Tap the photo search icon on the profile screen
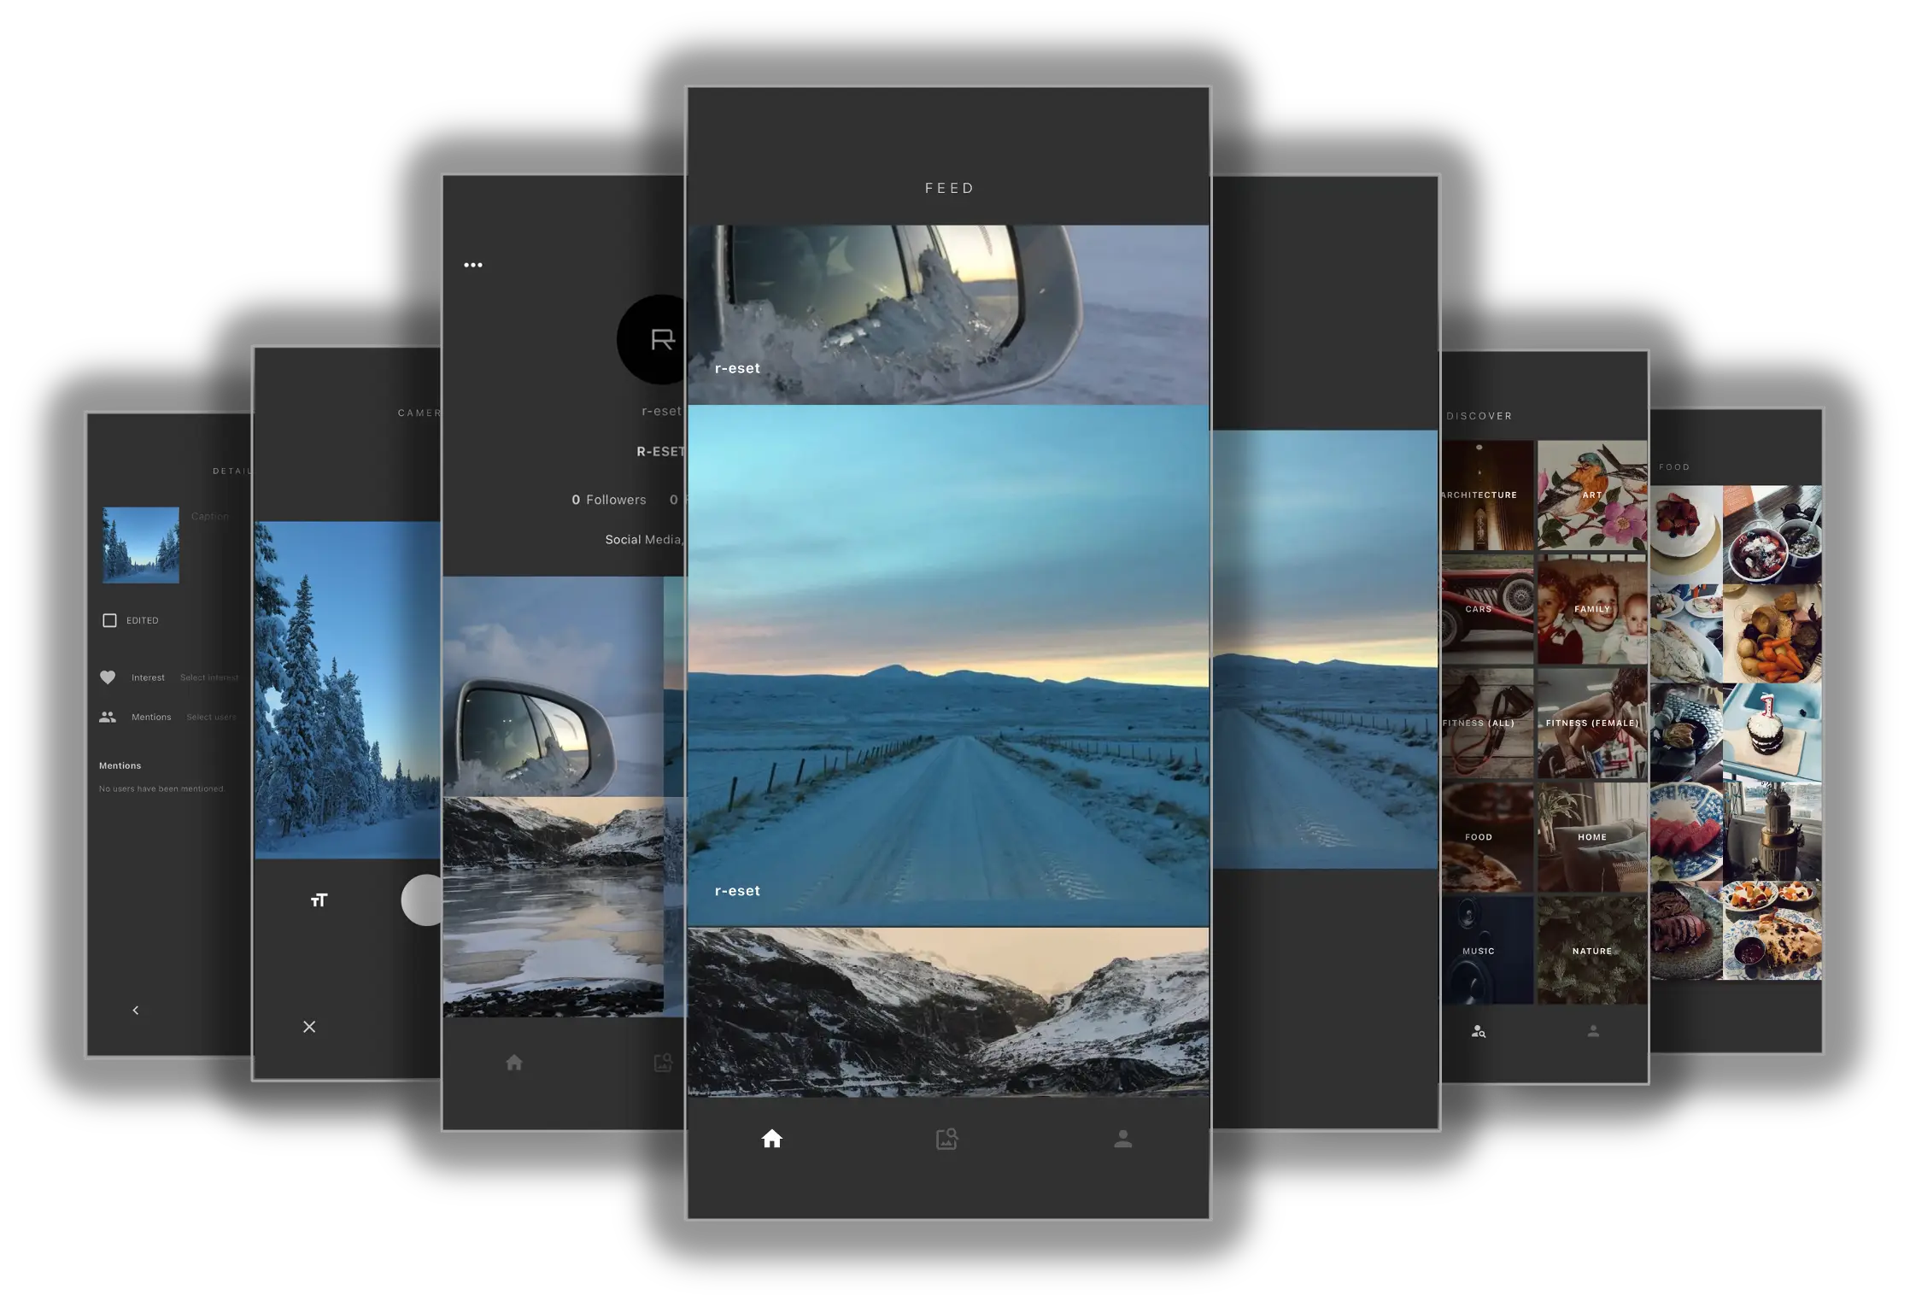The height and width of the screenshot is (1307, 1910). pos(663,1063)
